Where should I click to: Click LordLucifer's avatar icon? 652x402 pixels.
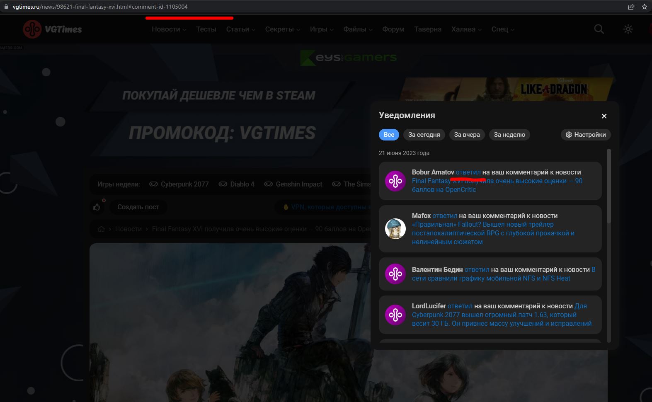395,315
